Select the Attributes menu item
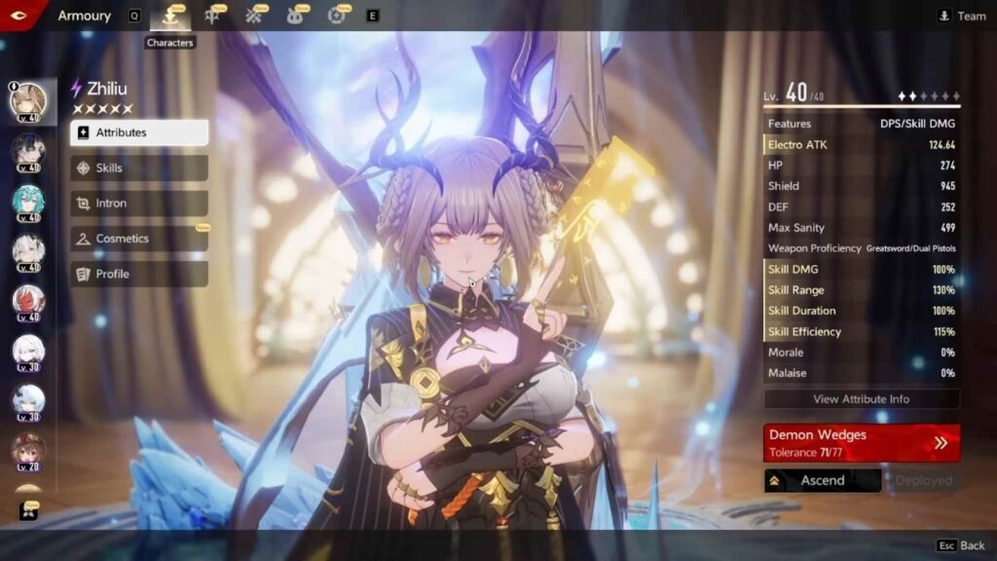The height and width of the screenshot is (561, 997). click(139, 132)
